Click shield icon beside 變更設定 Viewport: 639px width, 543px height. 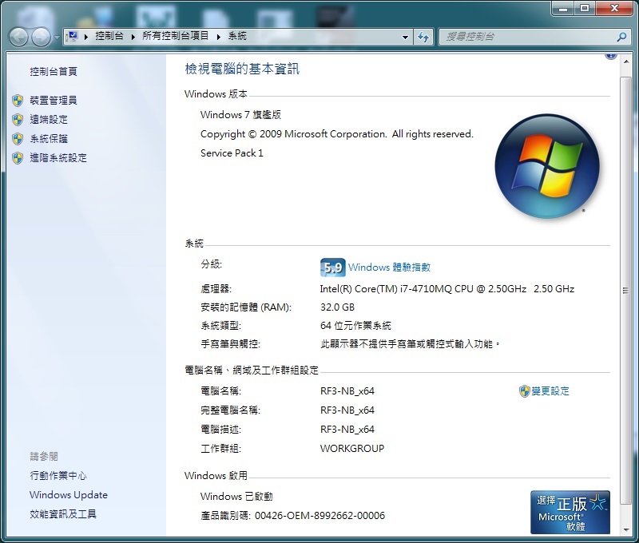524,391
